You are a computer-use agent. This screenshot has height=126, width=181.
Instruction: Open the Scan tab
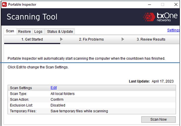click(10, 31)
